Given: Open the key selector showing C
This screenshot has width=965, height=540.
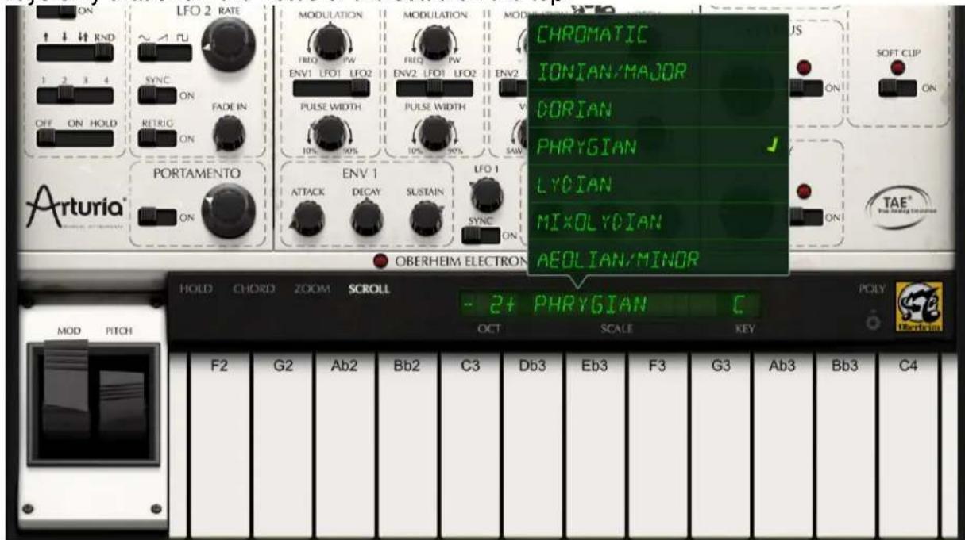Looking at the screenshot, I should (738, 305).
